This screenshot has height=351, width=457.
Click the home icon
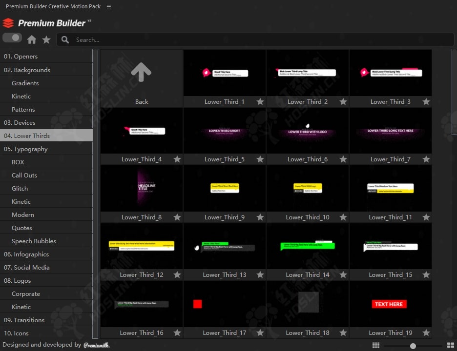click(x=32, y=39)
